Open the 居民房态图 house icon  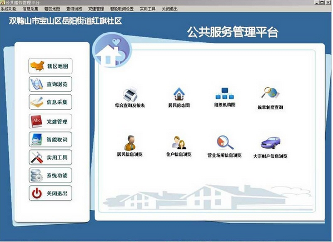(179, 94)
